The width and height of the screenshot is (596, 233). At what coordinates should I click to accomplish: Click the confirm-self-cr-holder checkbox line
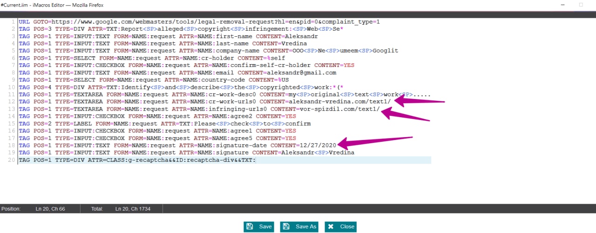point(186,65)
